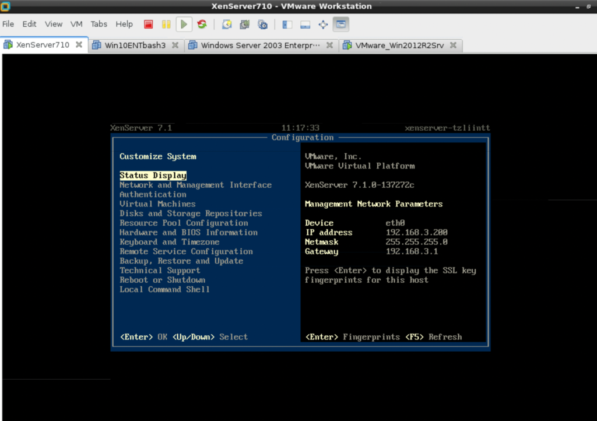Screen dimensions: 597x421
Task: Click the Up/Down Select hint text
Action: click(x=210, y=337)
